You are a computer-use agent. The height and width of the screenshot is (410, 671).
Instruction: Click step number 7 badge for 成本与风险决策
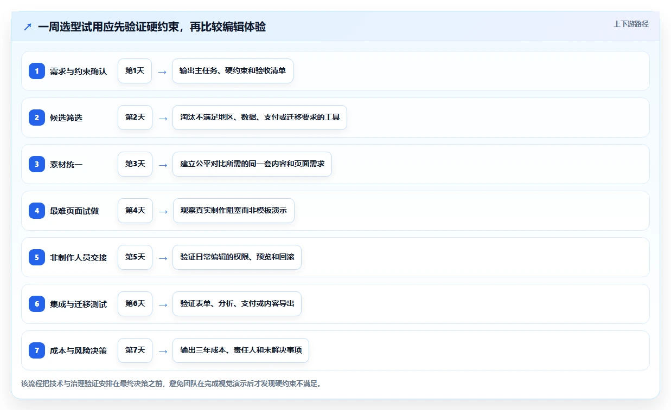tap(37, 350)
